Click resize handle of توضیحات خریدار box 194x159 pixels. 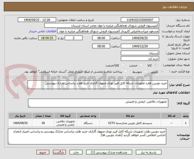9,143
